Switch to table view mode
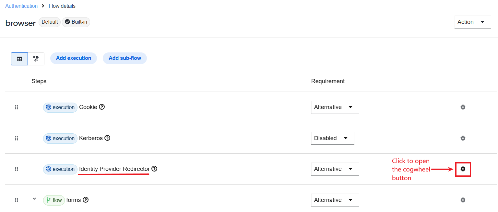 click(x=19, y=59)
